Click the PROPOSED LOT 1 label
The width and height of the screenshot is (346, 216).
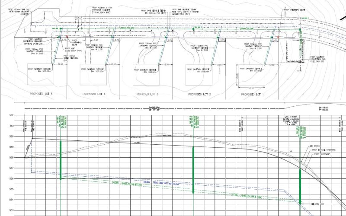click(252, 94)
